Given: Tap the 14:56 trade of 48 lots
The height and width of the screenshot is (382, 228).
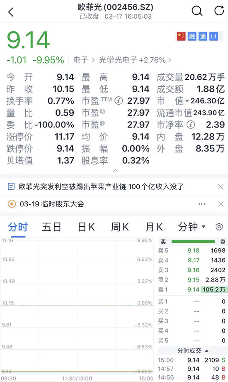Looking at the screenshot, I should 192,377.
